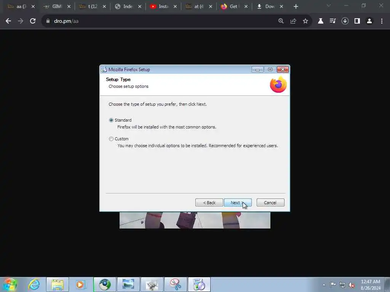Show hidden tray icons arrow
Screen dimensions: 390x292
click(324, 285)
